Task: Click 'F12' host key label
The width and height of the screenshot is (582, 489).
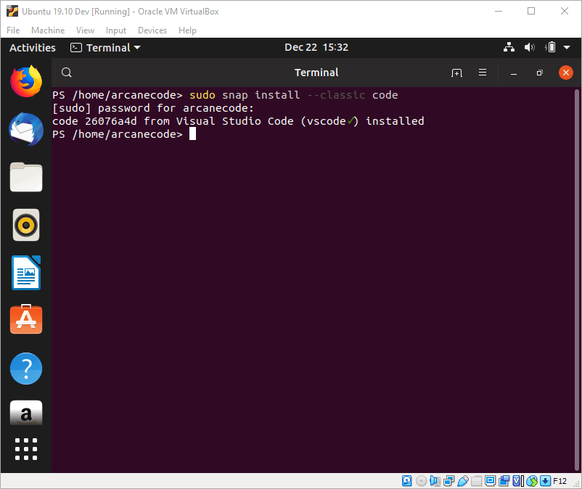Action: pyautogui.click(x=560, y=481)
